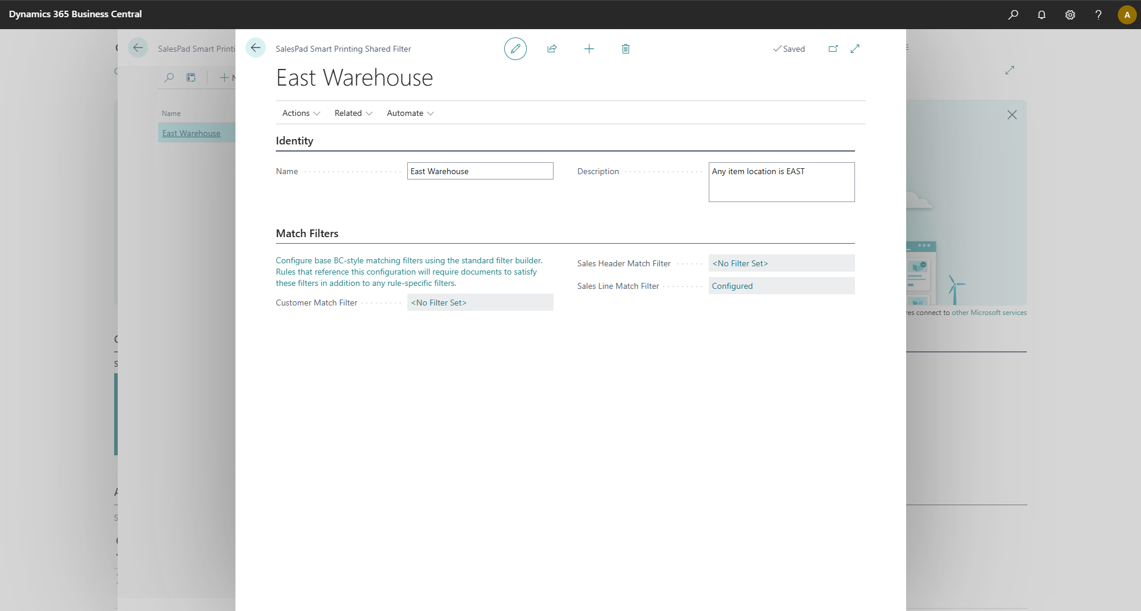Click the Sales Line Match Filter label

tap(618, 286)
